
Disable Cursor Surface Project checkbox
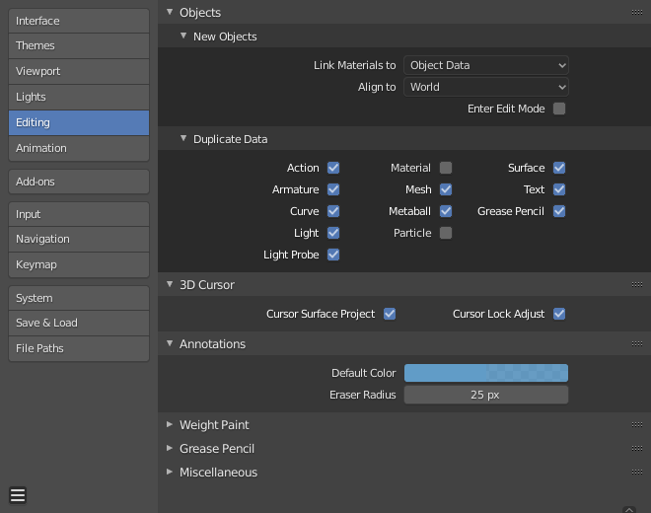point(390,314)
